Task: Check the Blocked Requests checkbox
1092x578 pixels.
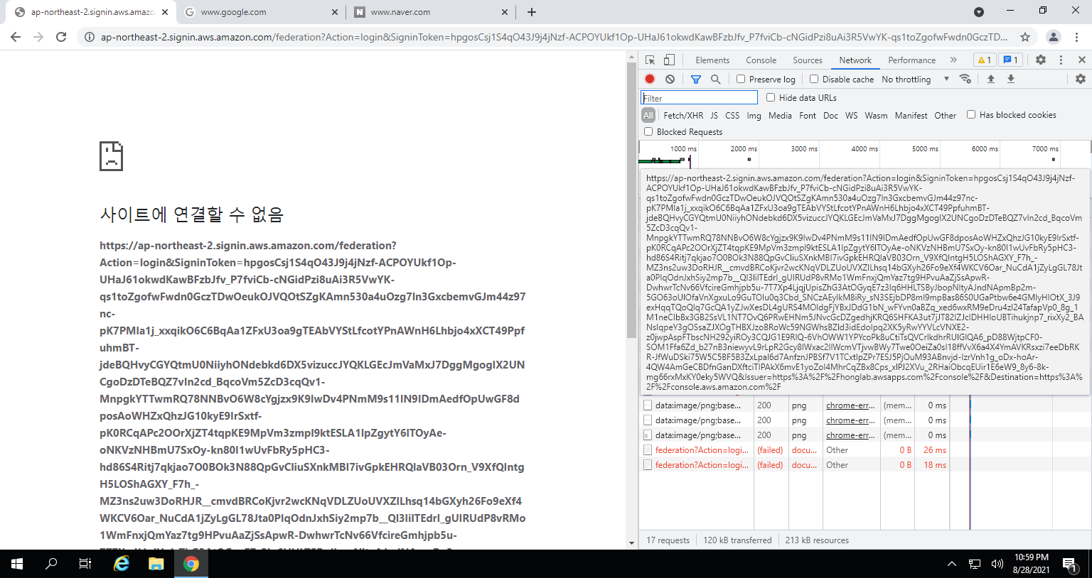Action: pyautogui.click(x=648, y=131)
